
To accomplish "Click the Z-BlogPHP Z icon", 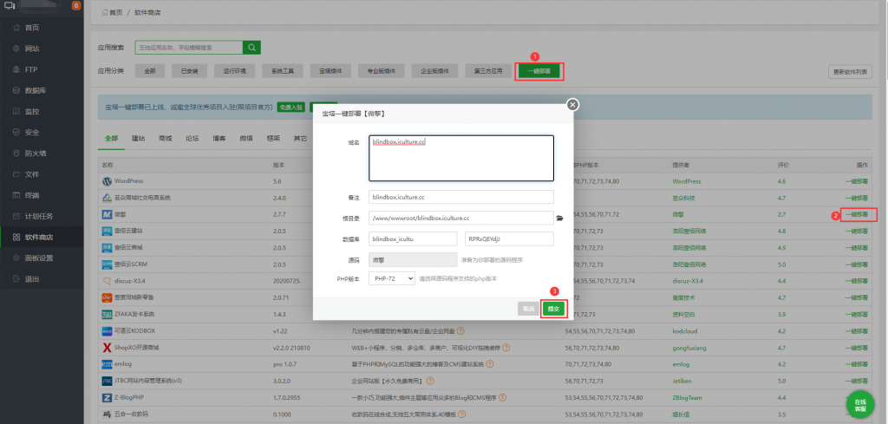I will 107,398.
